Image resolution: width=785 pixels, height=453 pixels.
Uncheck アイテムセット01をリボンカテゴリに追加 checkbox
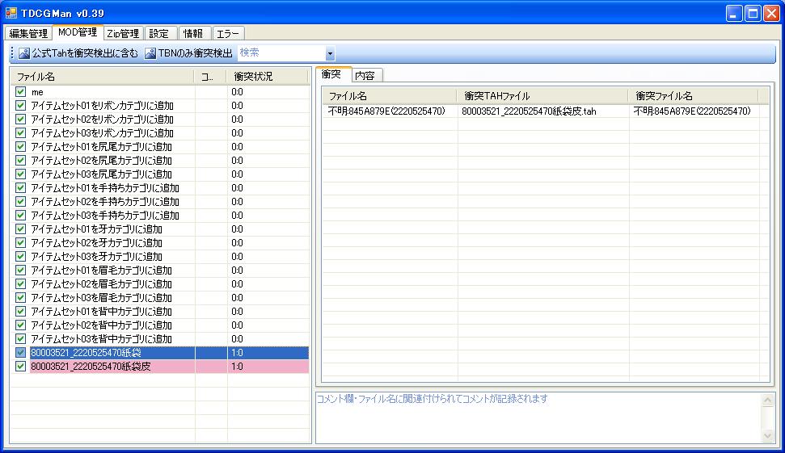click(21, 106)
